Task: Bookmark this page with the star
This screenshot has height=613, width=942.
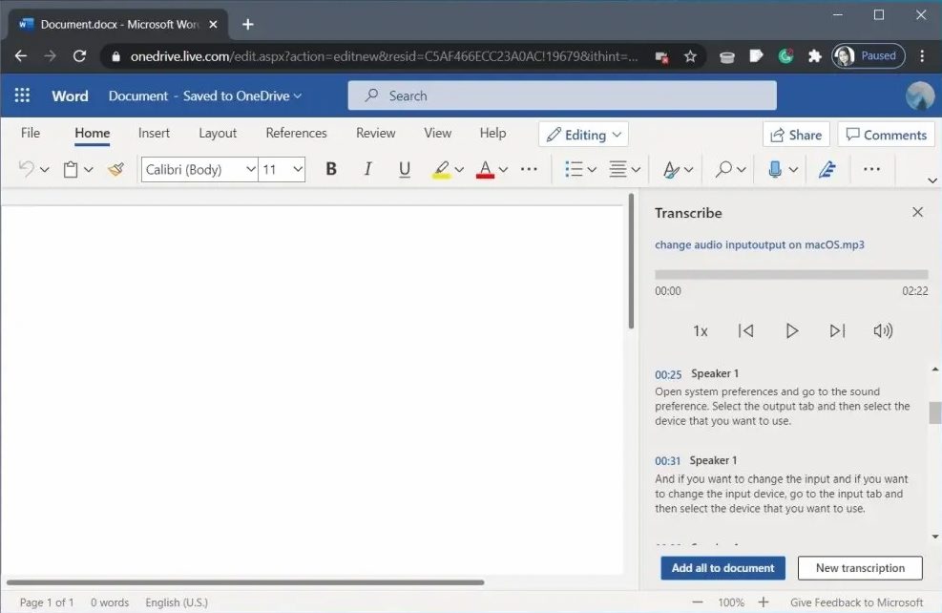Action: pyautogui.click(x=690, y=56)
